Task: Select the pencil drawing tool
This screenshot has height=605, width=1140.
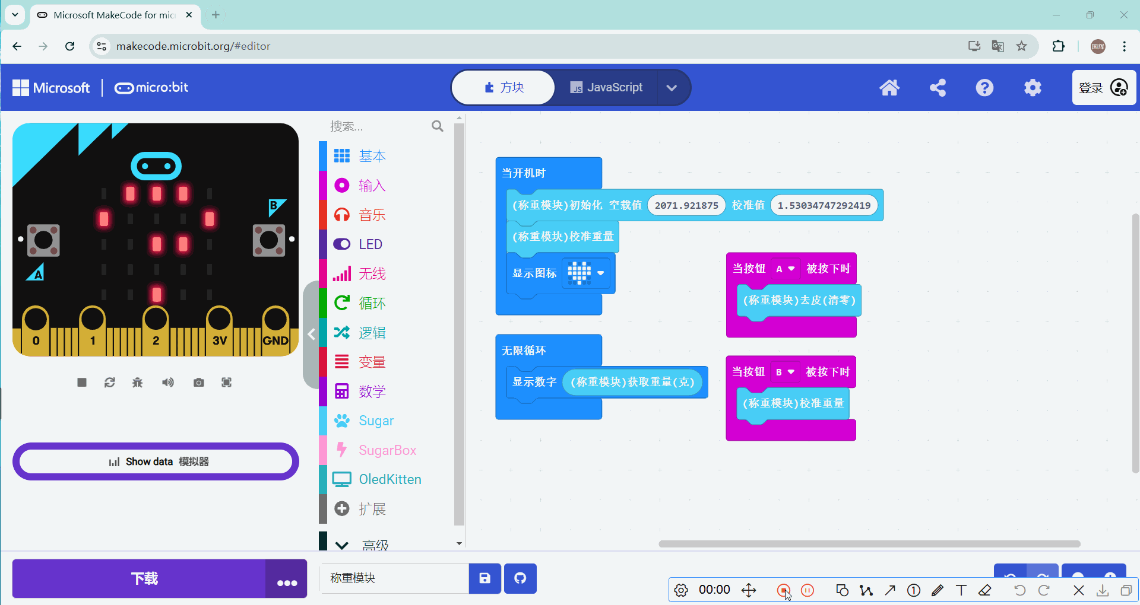Action: (938, 590)
